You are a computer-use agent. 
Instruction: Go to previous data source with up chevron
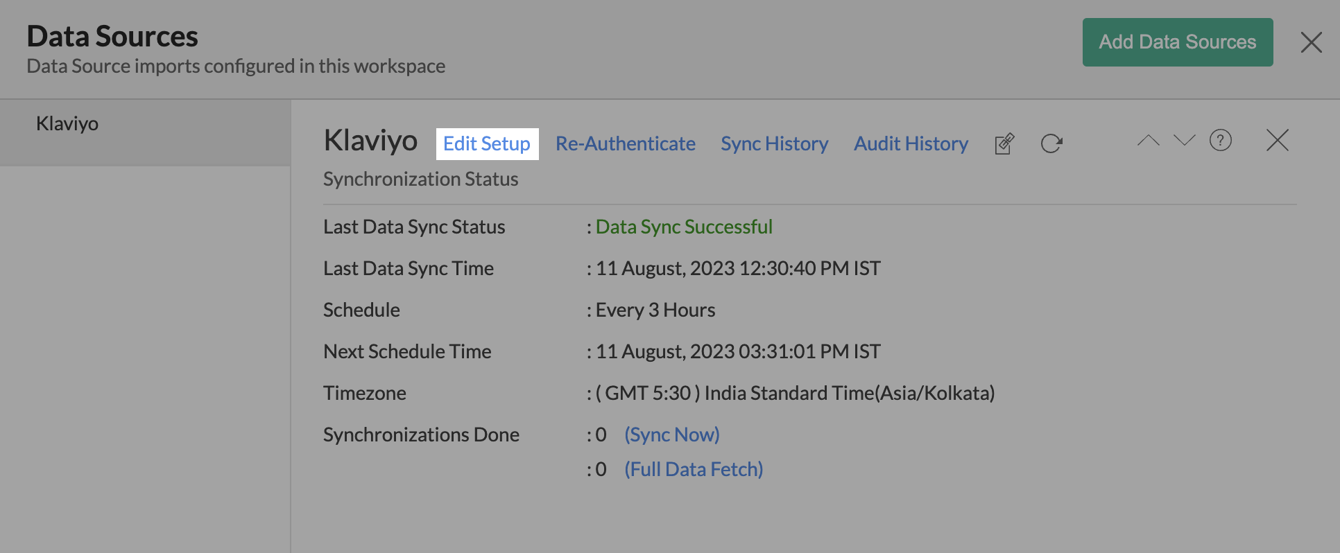(1148, 141)
